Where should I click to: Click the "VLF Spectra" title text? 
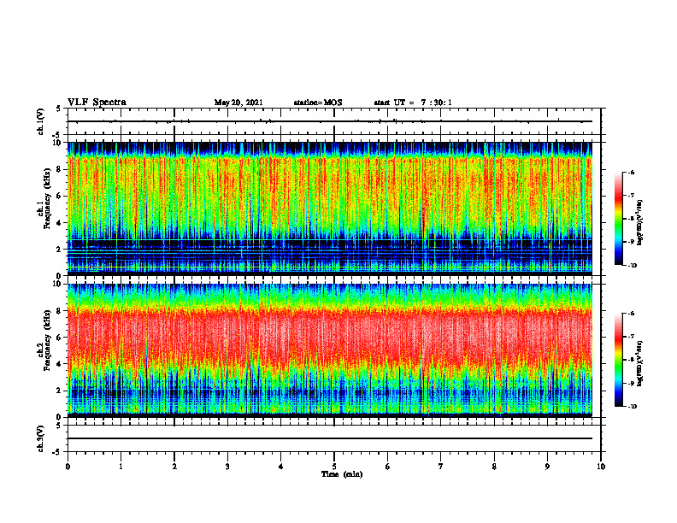pos(97,103)
